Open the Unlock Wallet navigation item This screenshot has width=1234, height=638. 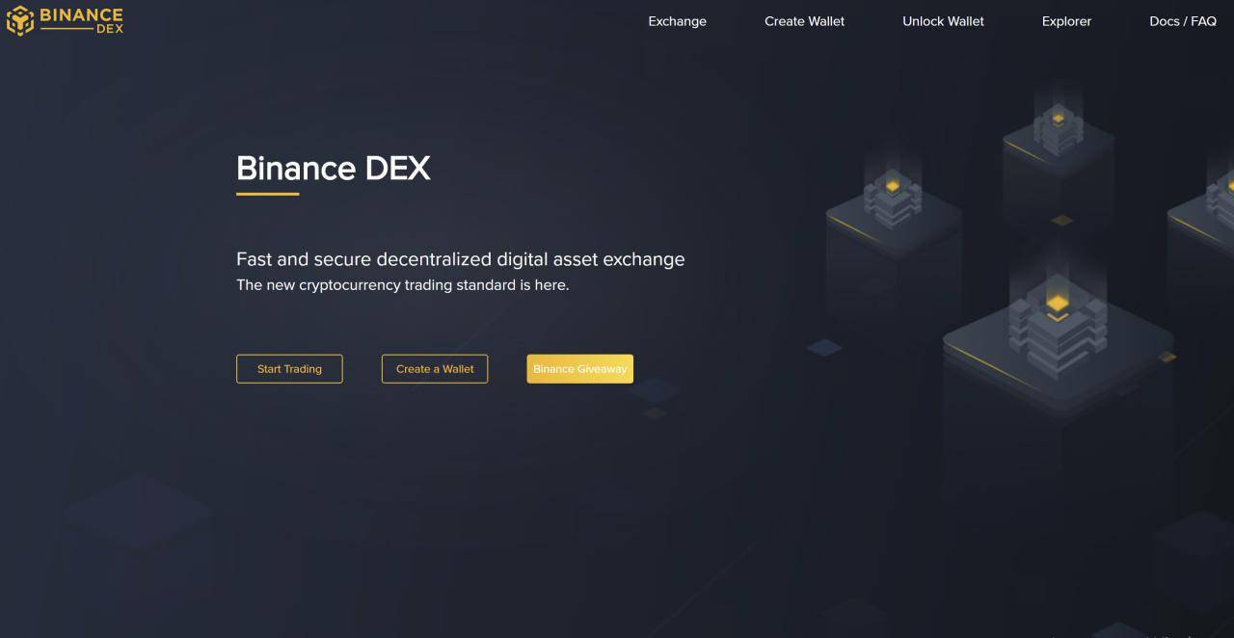pyautogui.click(x=943, y=21)
